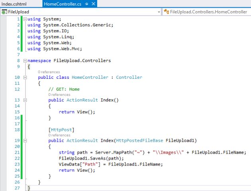
Task: Click FileUpload1.SaveAs(path); statement
Action: [x=91, y=158]
